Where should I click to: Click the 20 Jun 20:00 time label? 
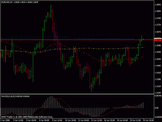pos(148,120)
